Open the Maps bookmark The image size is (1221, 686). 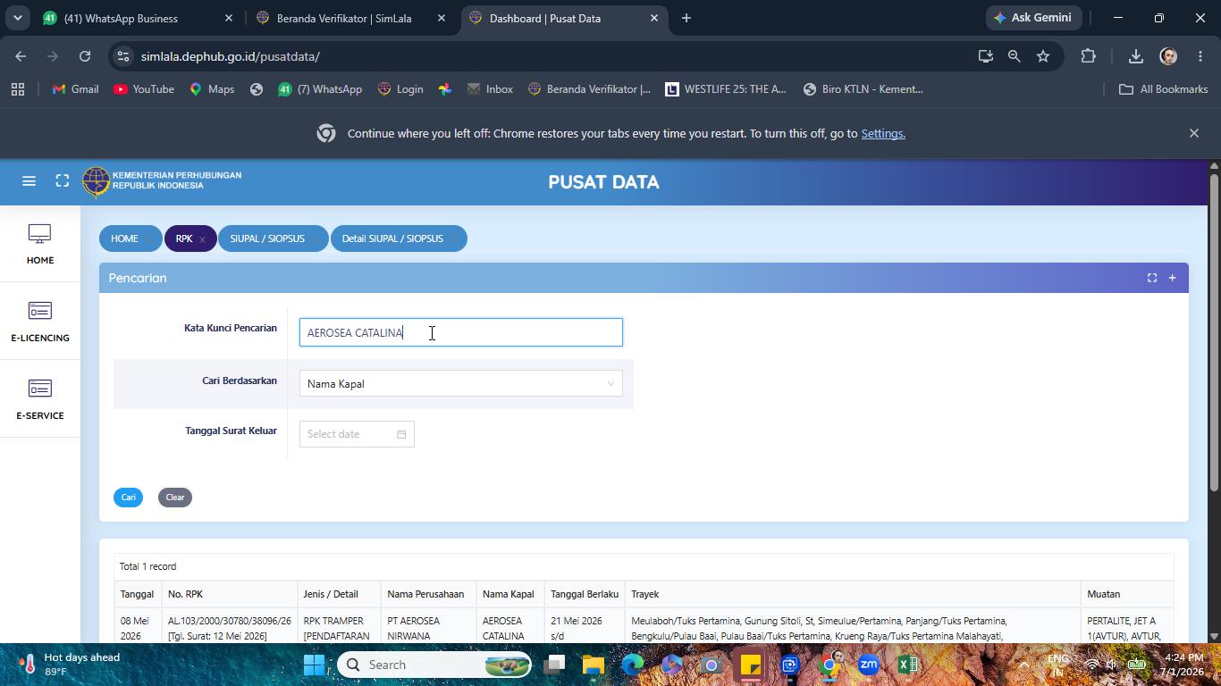[x=212, y=89]
